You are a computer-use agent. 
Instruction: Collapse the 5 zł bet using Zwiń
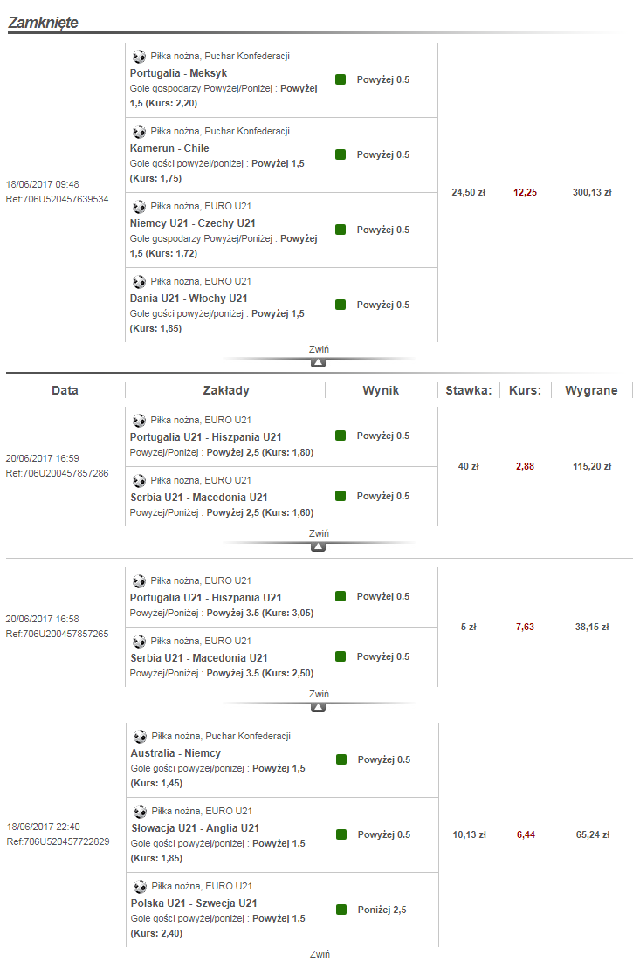(319, 694)
